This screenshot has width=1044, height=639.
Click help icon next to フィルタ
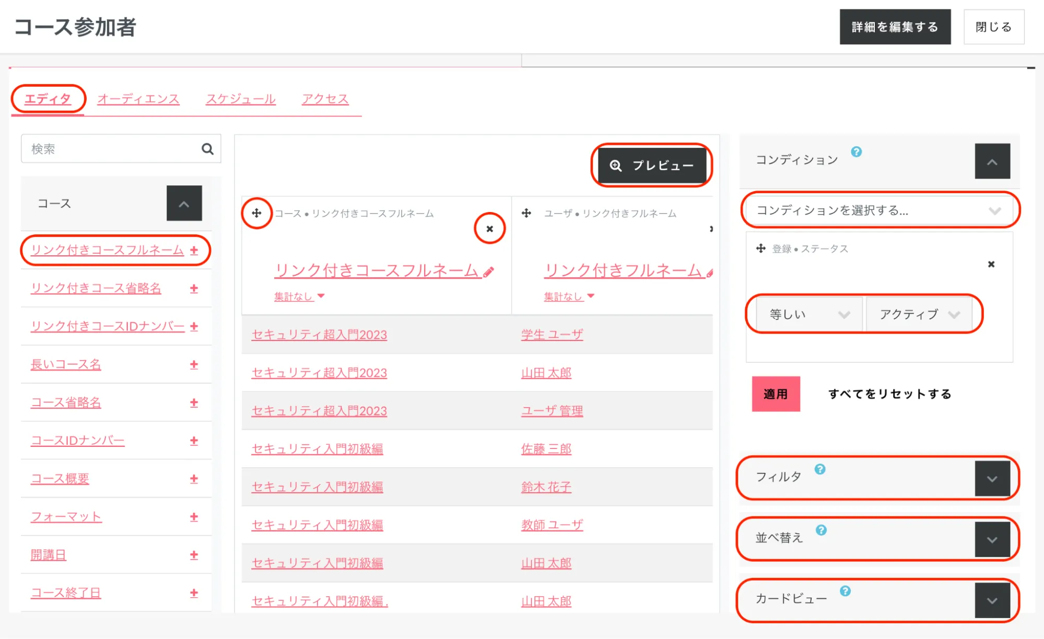(820, 469)
